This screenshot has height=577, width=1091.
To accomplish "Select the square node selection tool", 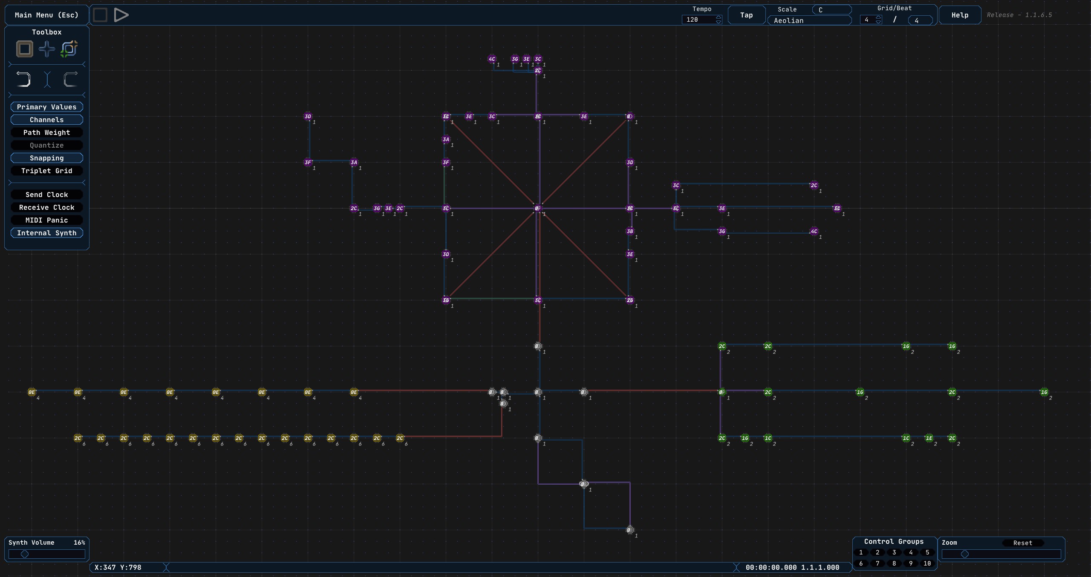I will pos(25,49).
